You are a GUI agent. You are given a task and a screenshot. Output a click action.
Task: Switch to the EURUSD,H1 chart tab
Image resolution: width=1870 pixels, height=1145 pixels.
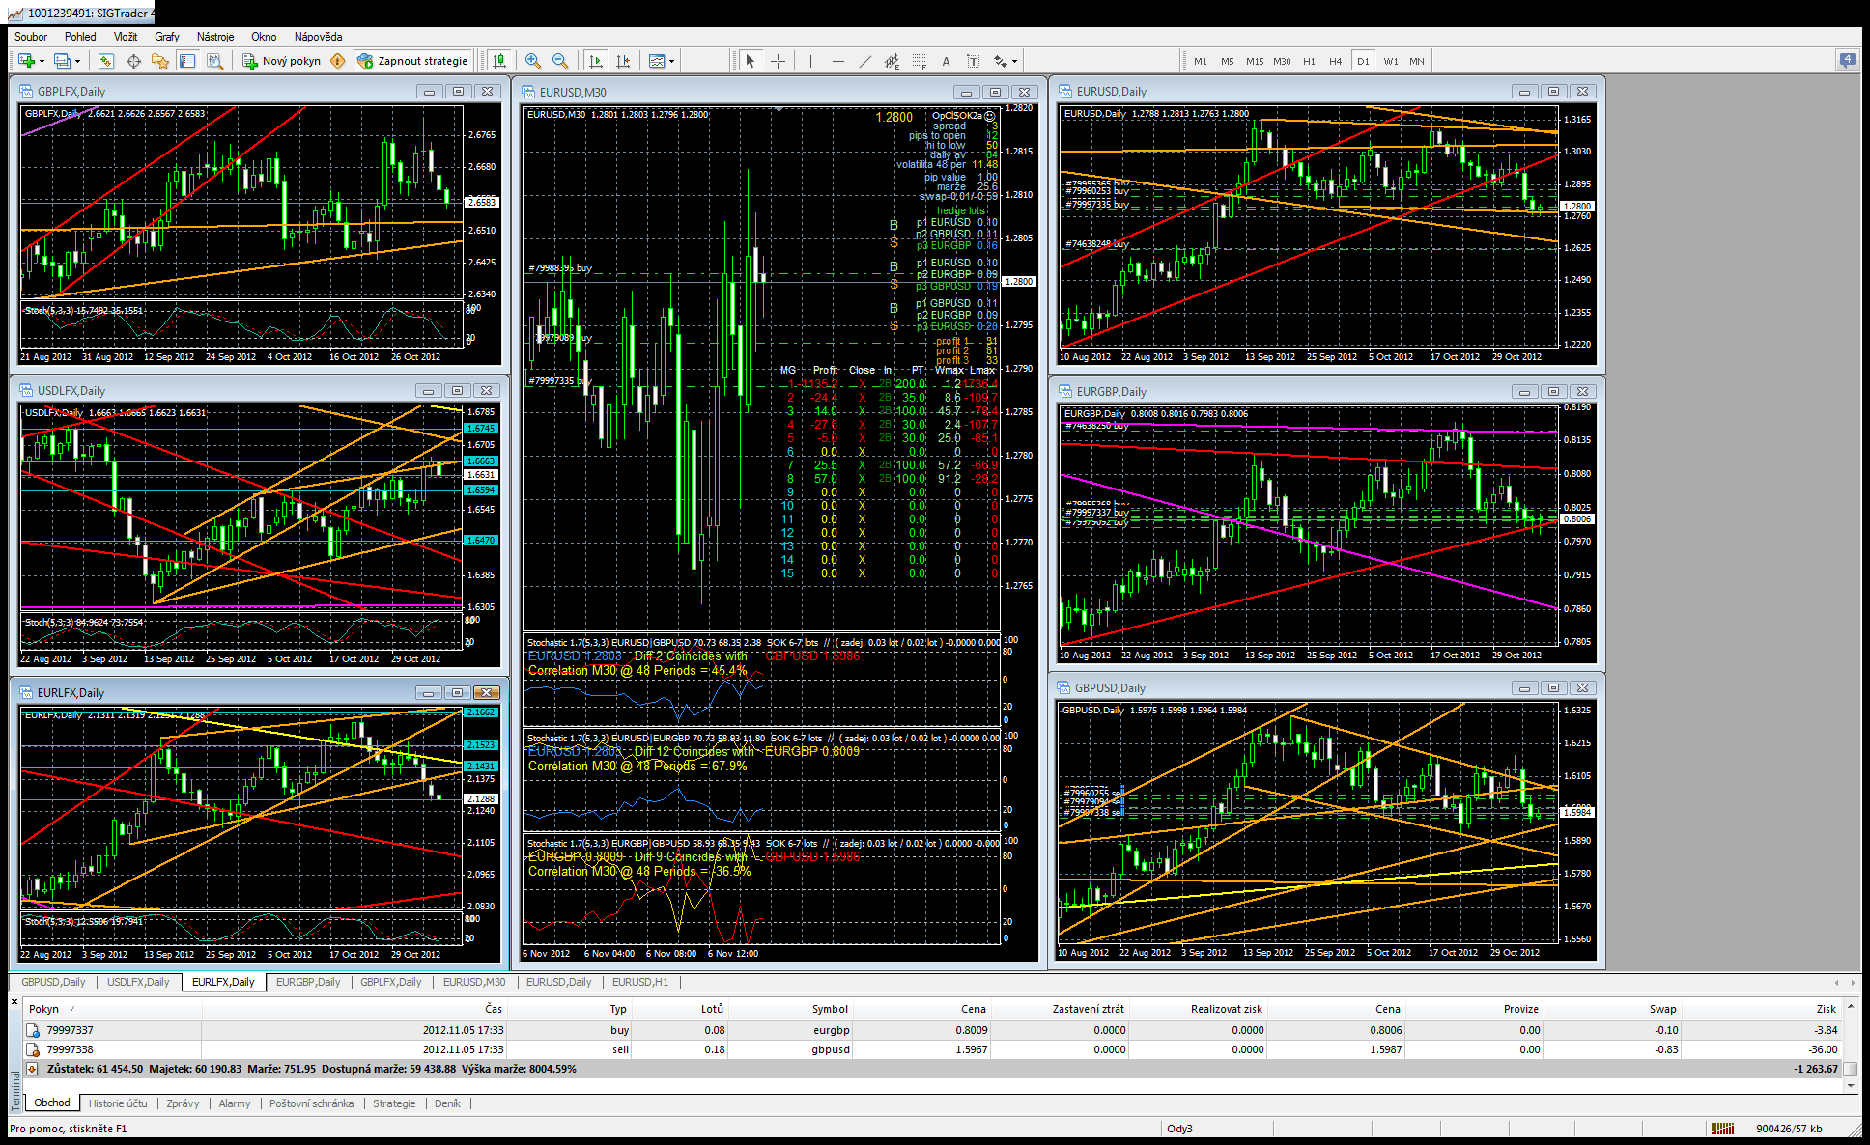click(x=640, y=982)
